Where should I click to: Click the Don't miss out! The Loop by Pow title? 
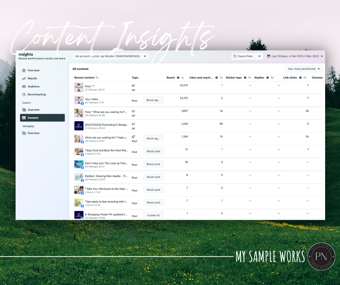[x=106, y=163]
